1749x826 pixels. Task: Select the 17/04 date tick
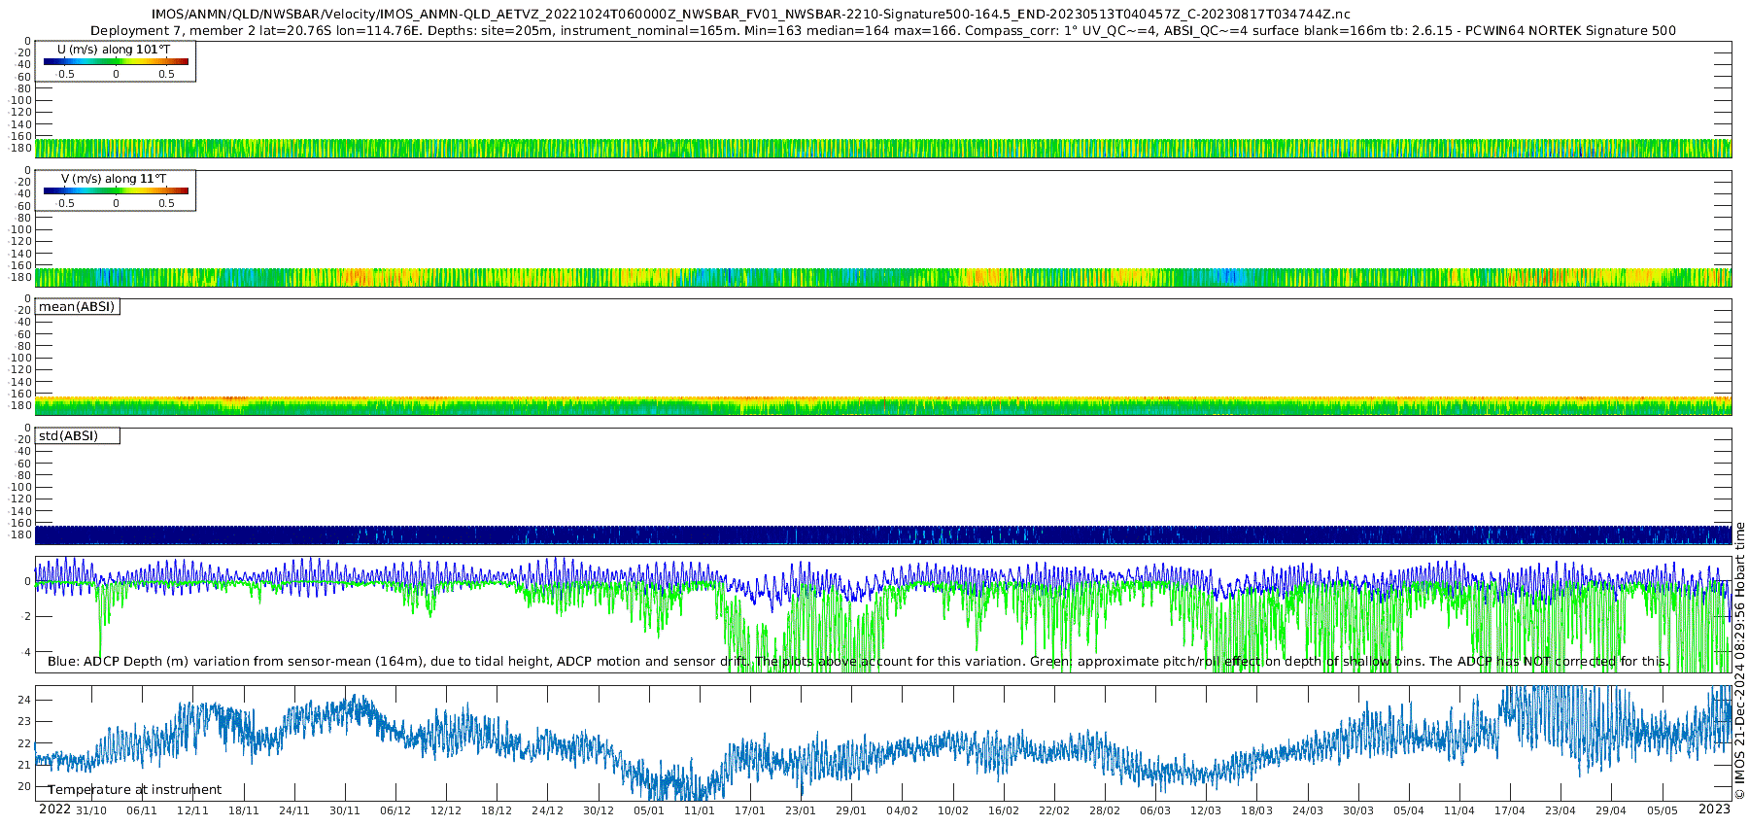[1510, 810]
